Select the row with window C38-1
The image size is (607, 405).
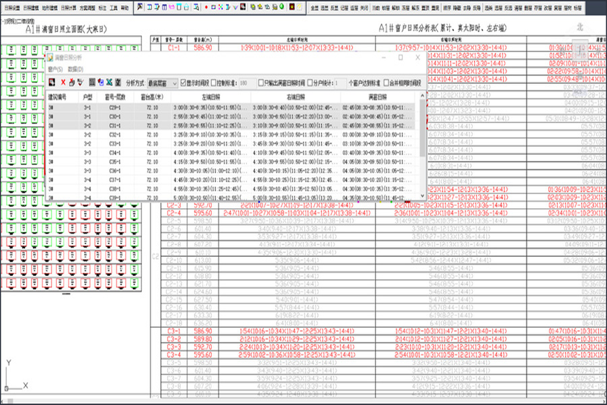(231, 189)
